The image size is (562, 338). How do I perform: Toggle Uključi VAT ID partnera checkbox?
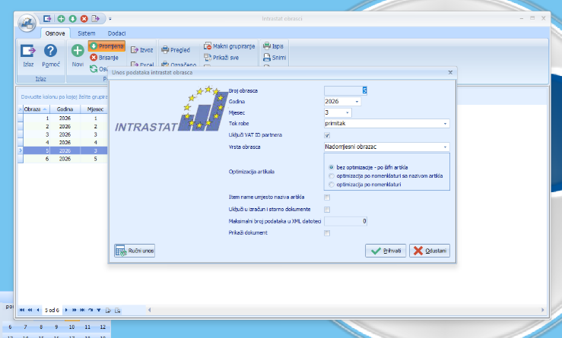point(327,135)
